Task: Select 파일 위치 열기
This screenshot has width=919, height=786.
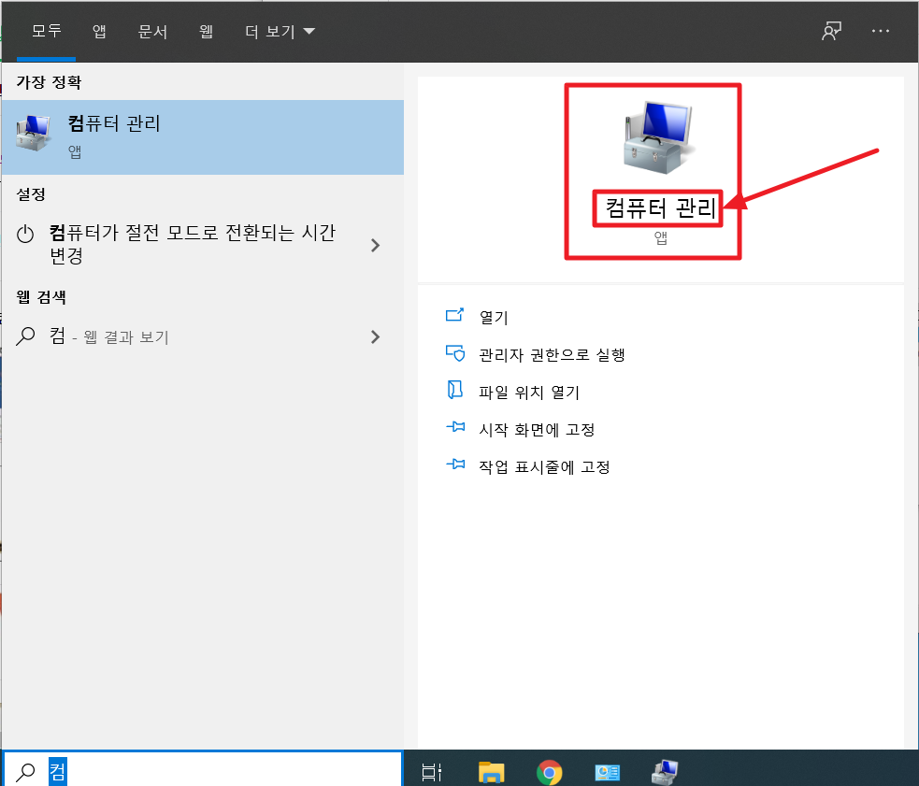Action: [529, 393]
